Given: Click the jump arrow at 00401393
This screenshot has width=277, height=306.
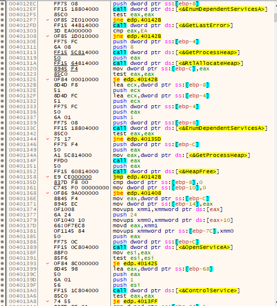Looking at the screenshot, I should 47,264.
